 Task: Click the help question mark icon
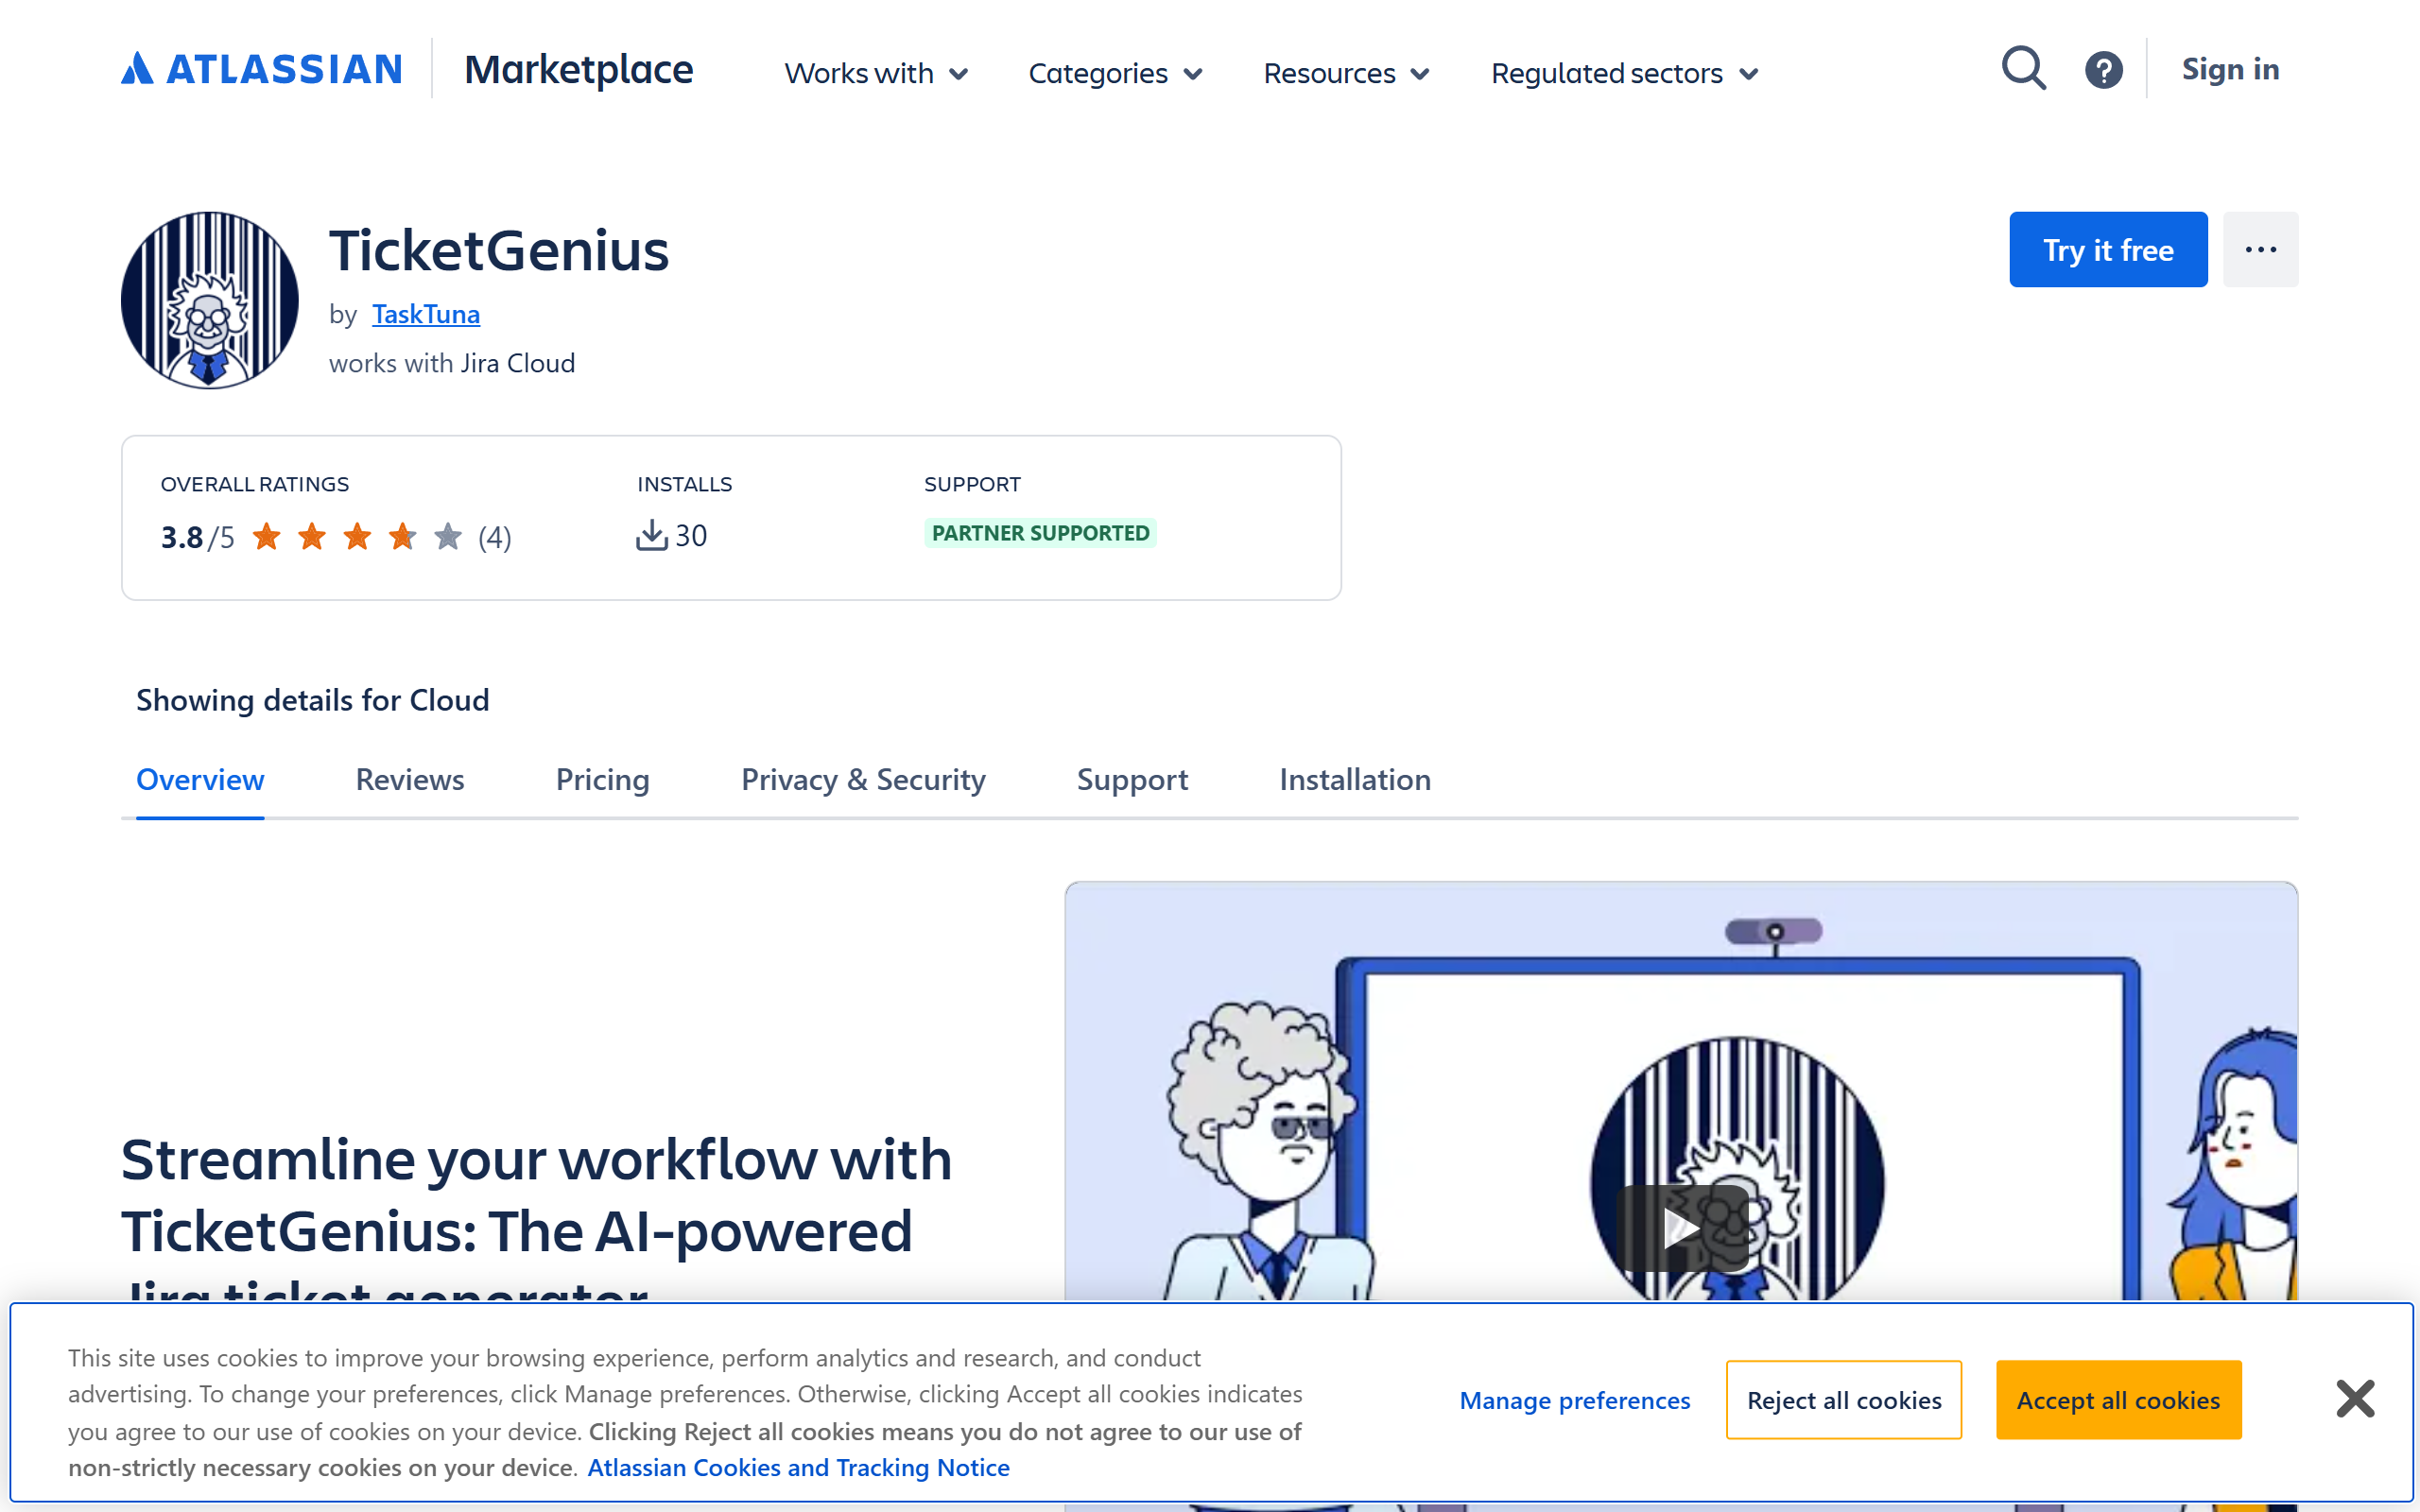2103,69
